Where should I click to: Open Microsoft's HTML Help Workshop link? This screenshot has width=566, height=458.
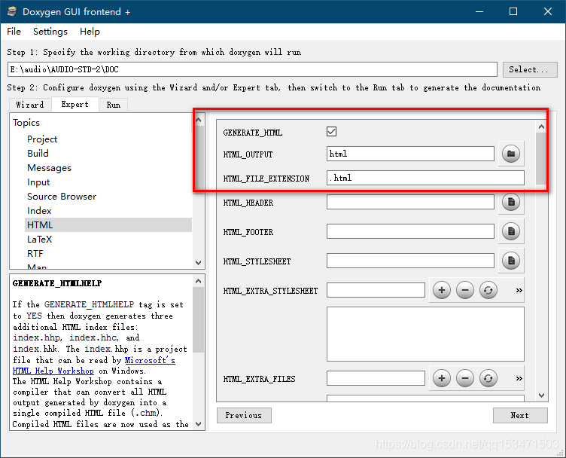[x=94, y=365]
